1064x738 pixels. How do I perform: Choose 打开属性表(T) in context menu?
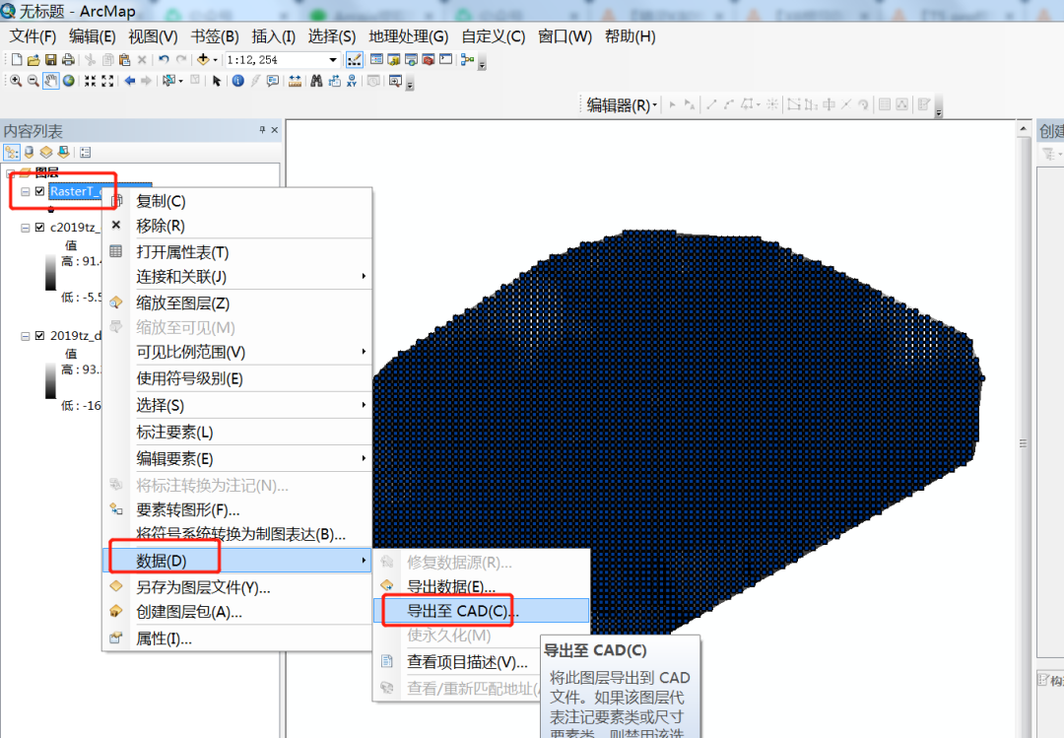tap(182, 252)
